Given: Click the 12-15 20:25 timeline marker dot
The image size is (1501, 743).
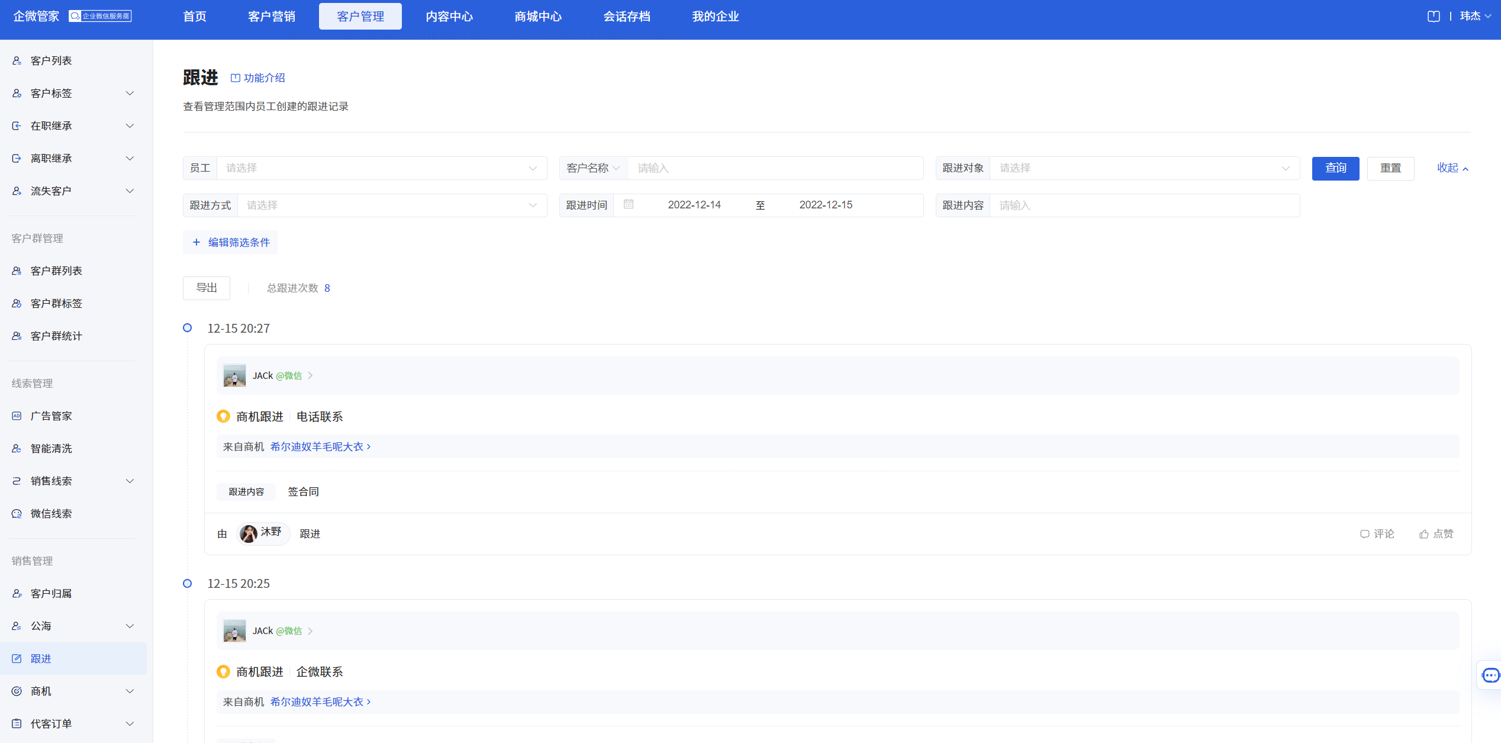Looking at the screenshot, I should [x=187, y=583].
